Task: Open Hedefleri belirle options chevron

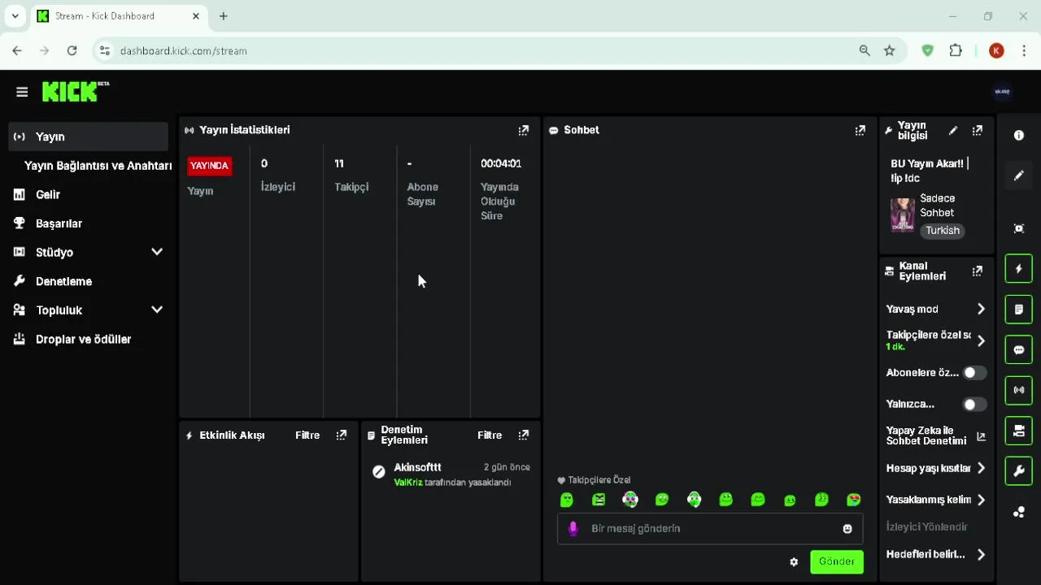Action: coord(981,554)
